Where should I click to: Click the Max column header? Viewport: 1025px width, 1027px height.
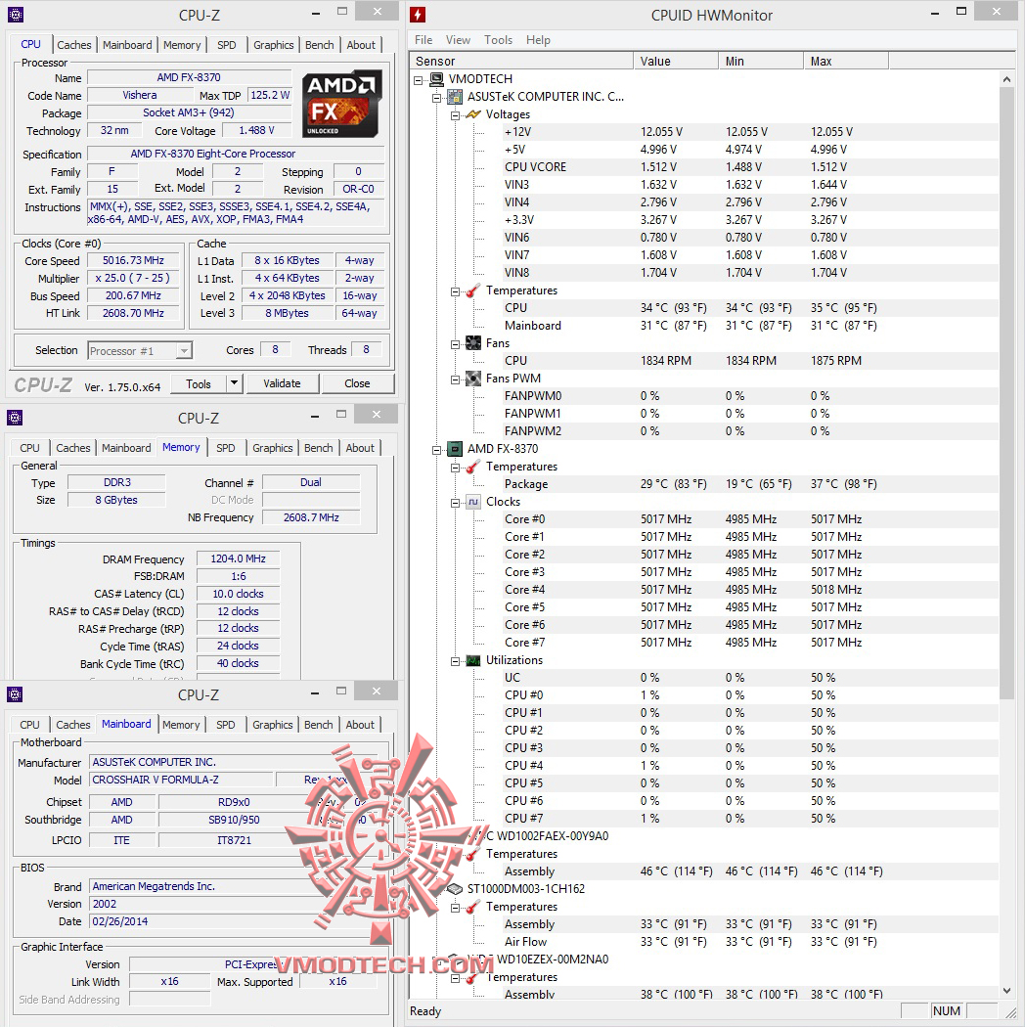coord(846,61)
